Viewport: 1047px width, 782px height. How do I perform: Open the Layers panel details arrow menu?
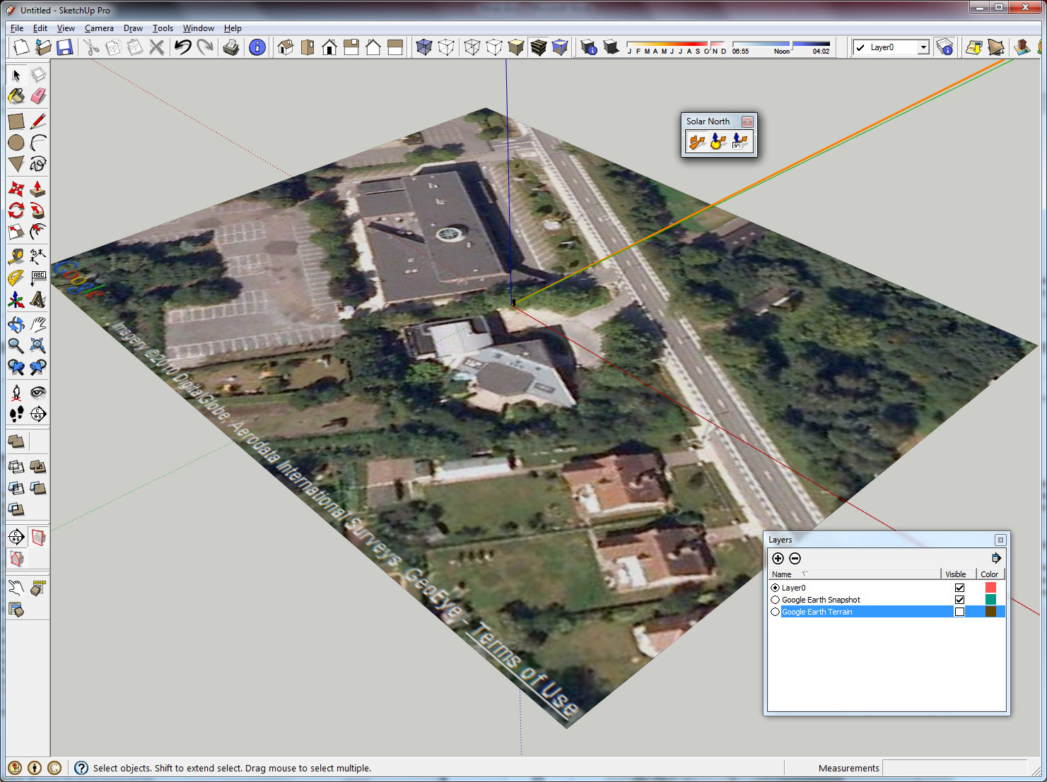click(x=996, y=558)
